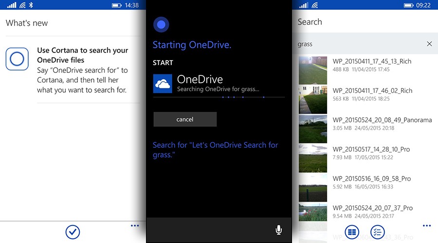Viewport: 438px width, 243px height.
Task: Open thumbnail of WP_20150517_14_28_10_Pro
Action: 313,158
